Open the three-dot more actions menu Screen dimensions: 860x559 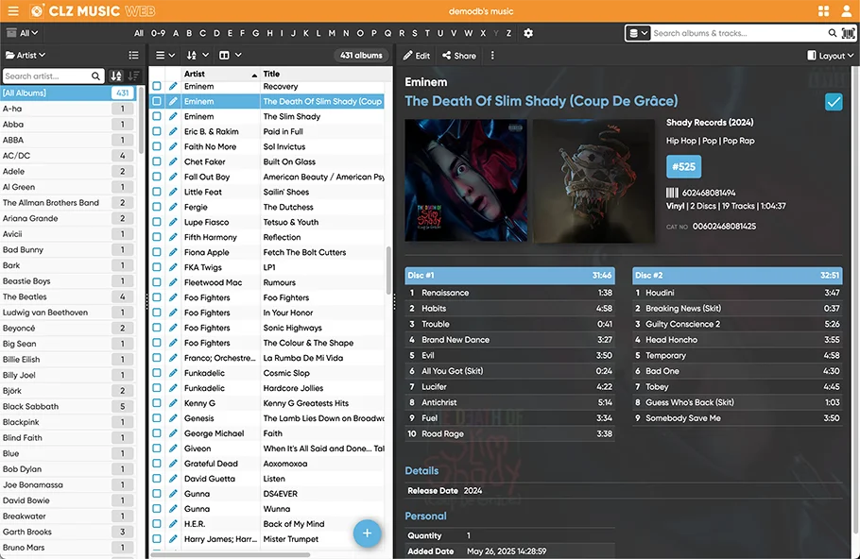[x=492, y=56]
